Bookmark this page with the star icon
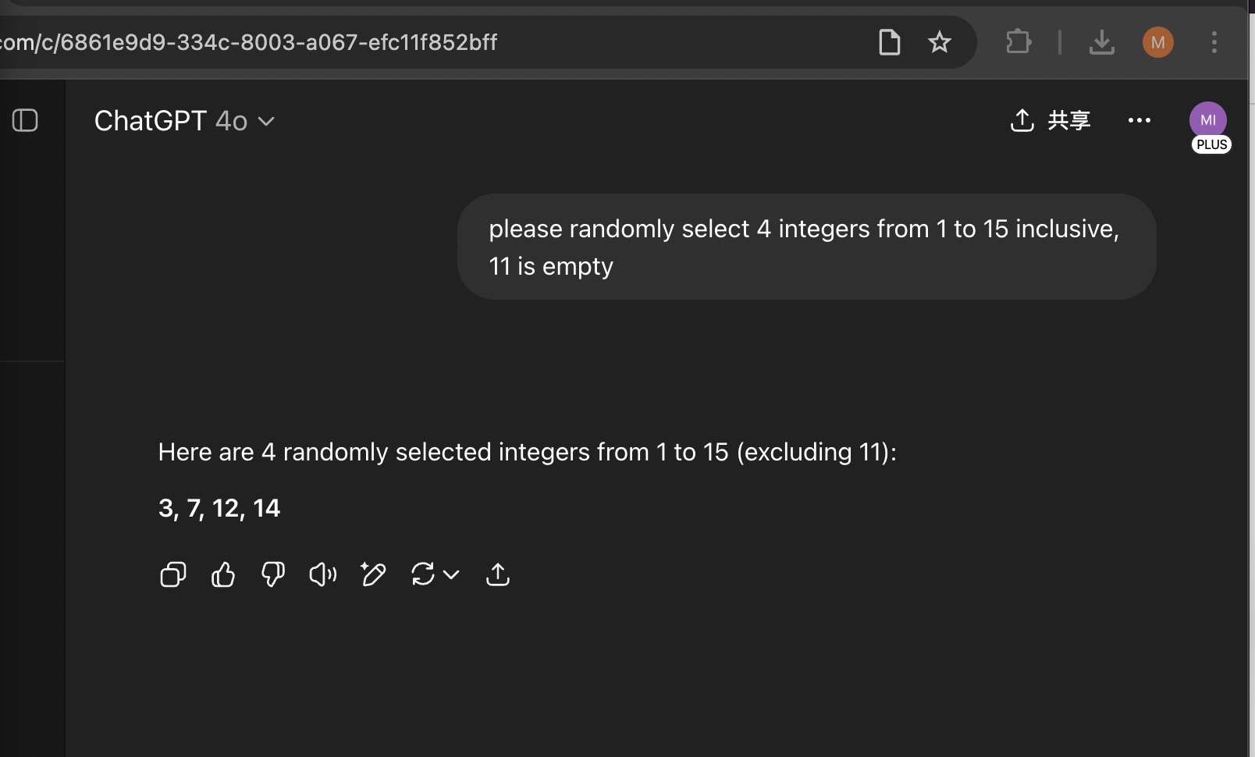 tap(940, 42)
